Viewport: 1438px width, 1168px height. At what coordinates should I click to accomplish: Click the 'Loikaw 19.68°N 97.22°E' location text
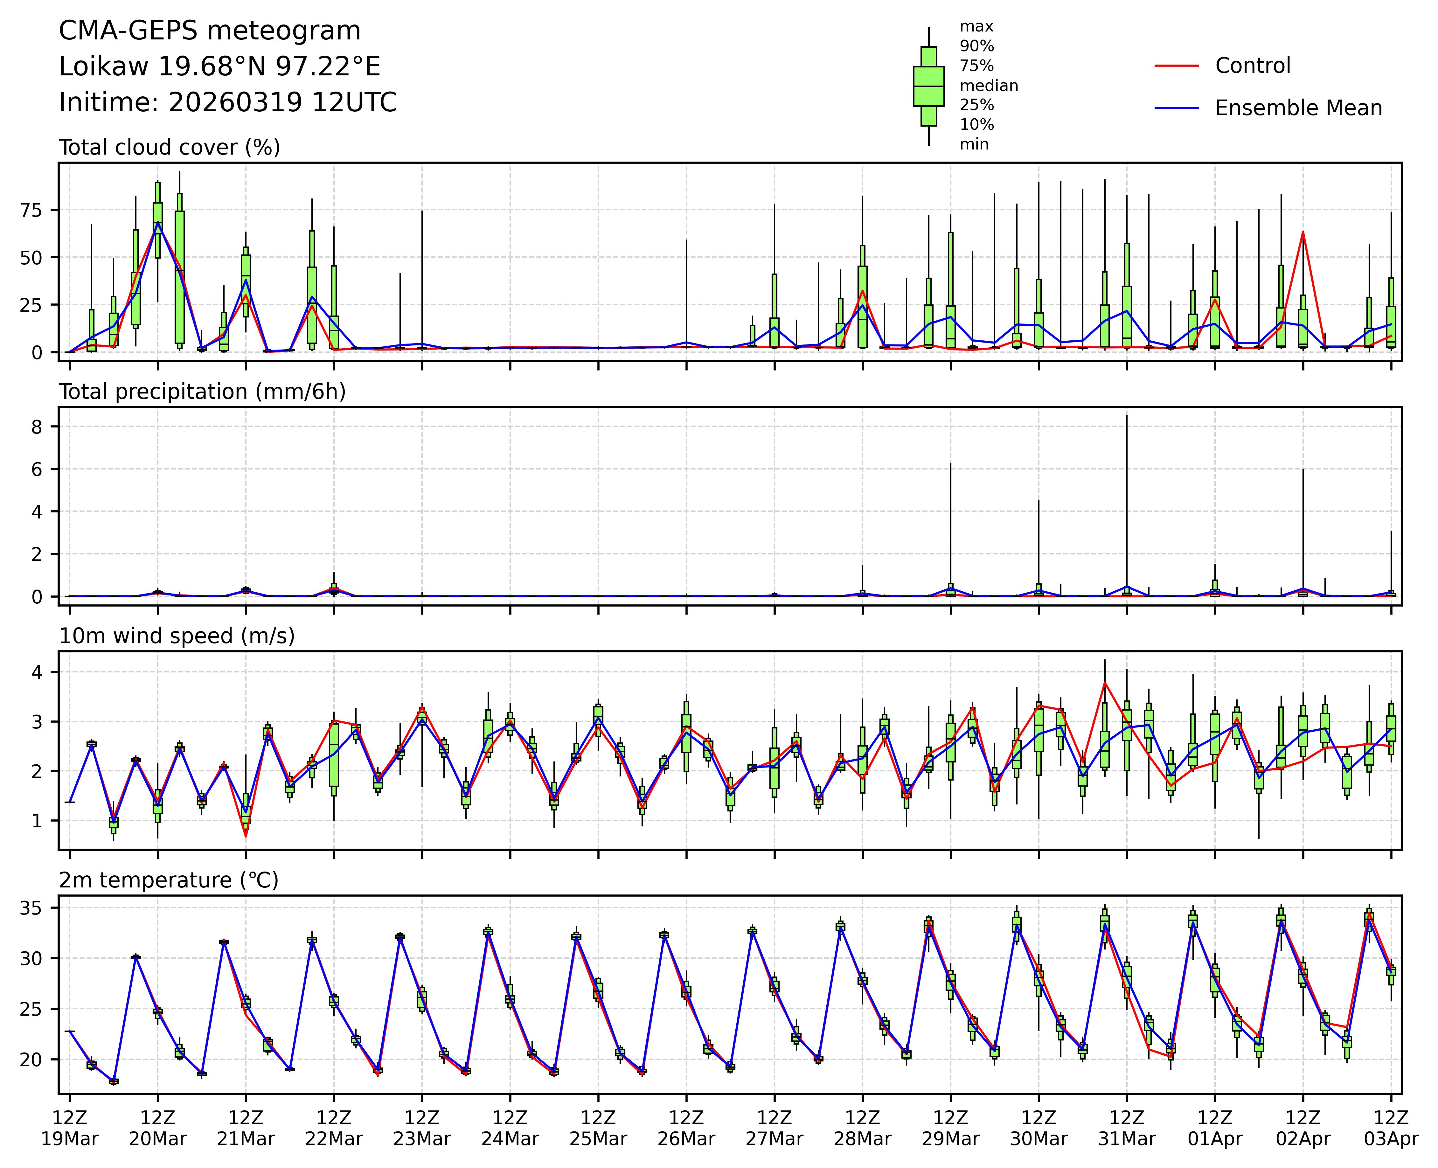pos(219,66)
